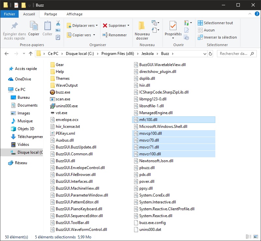Click the History icon in Ouvrir group
The width and height of the screenshot is (261, 241).
point(186,38)
